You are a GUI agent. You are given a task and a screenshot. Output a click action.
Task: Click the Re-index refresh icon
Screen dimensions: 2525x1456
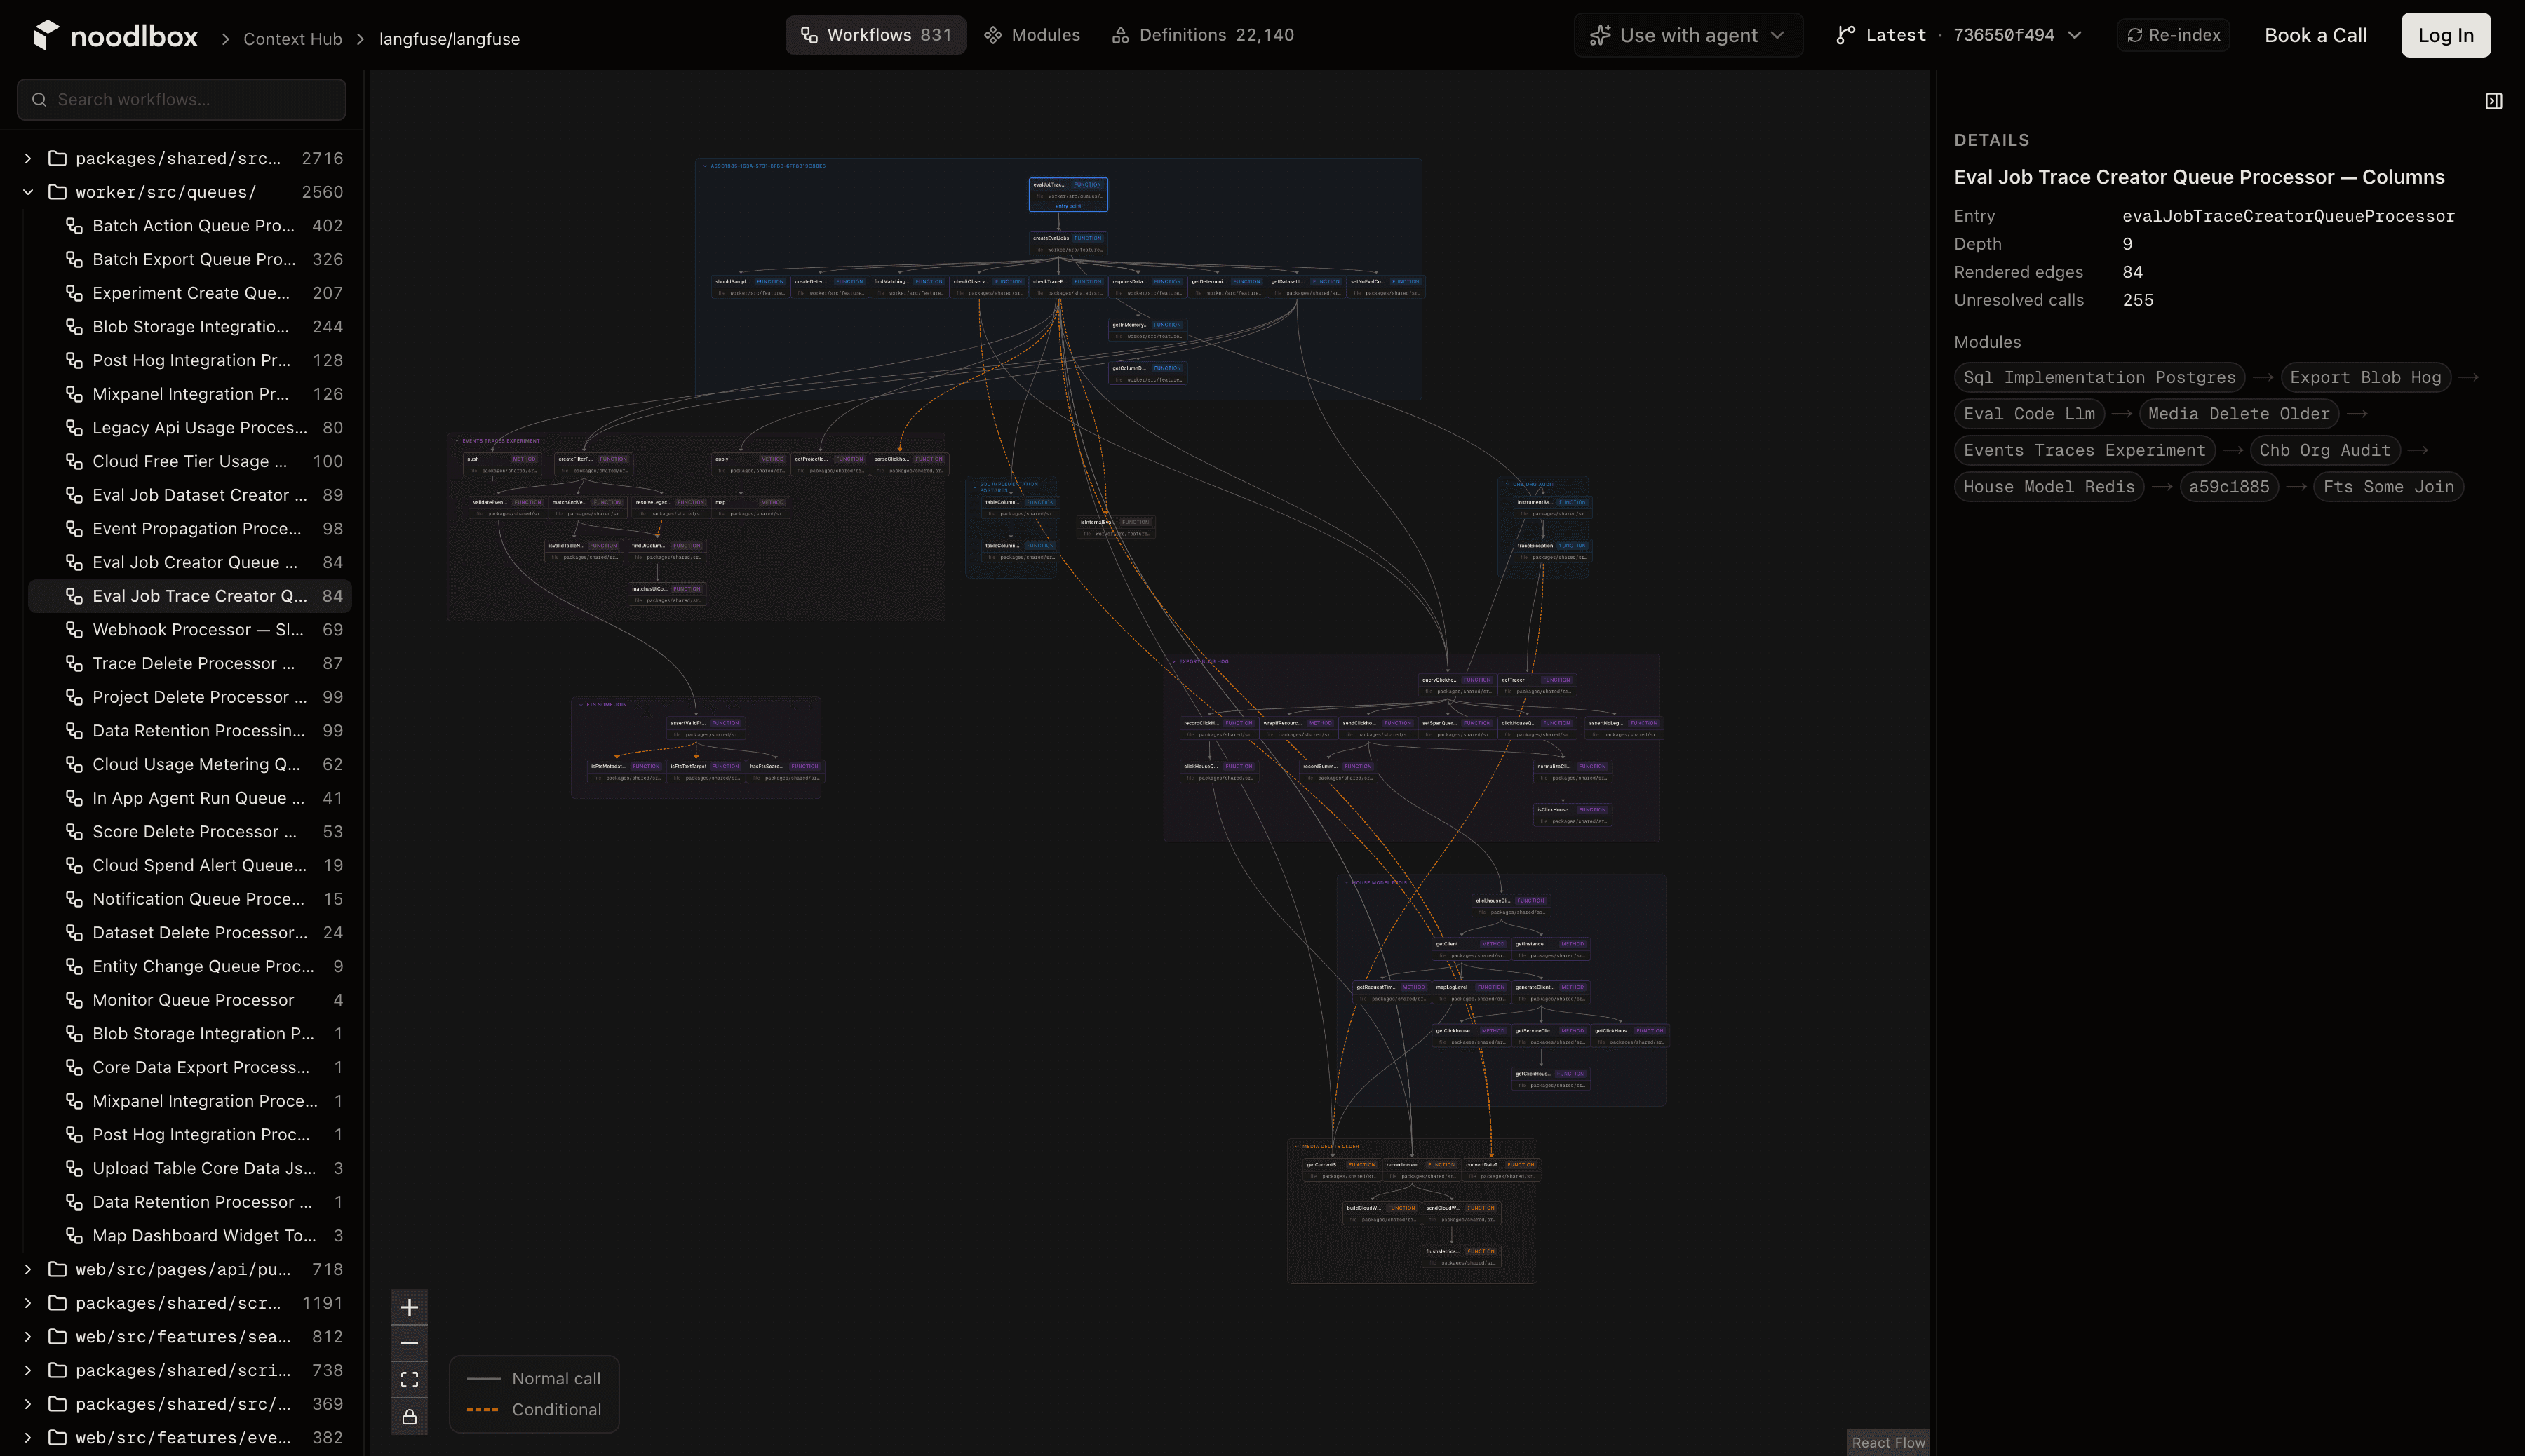pos(2135,35)
